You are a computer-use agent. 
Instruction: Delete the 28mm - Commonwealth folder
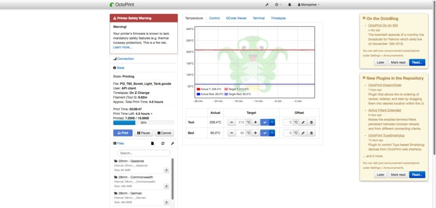(166, 186)
